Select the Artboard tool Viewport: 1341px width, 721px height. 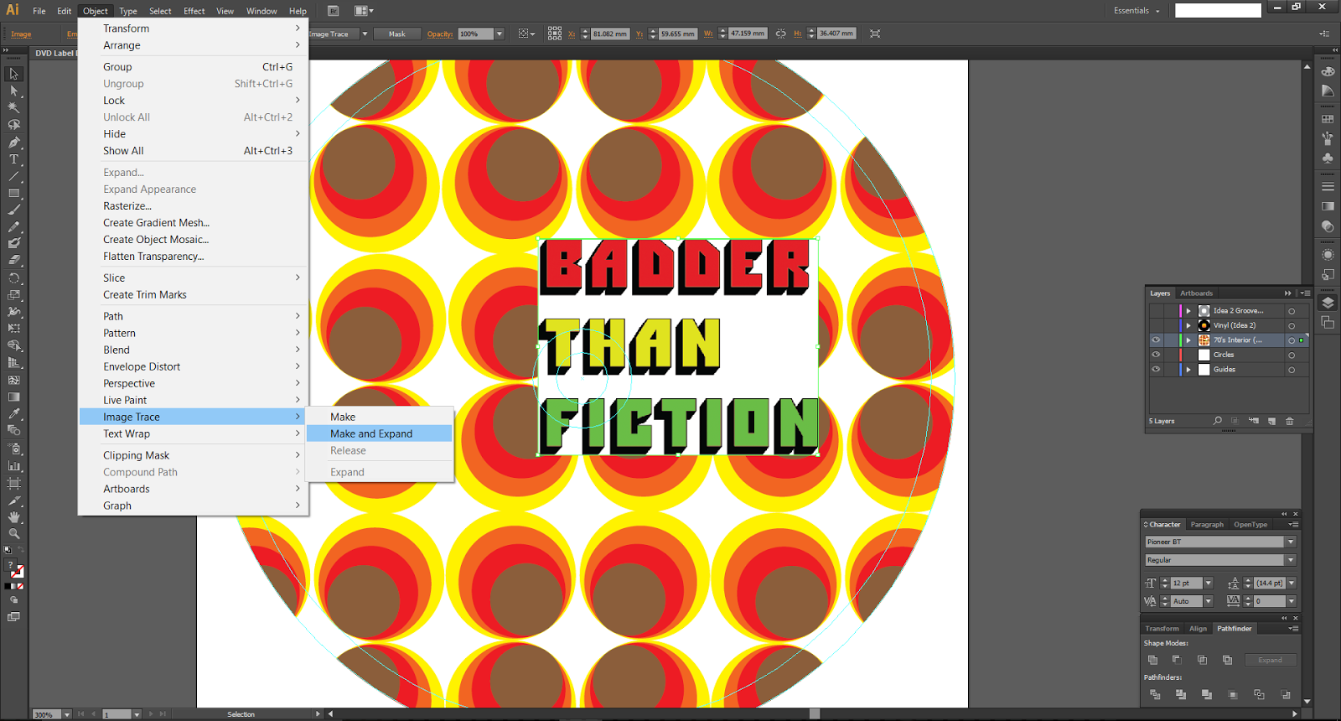coord(14,483)
